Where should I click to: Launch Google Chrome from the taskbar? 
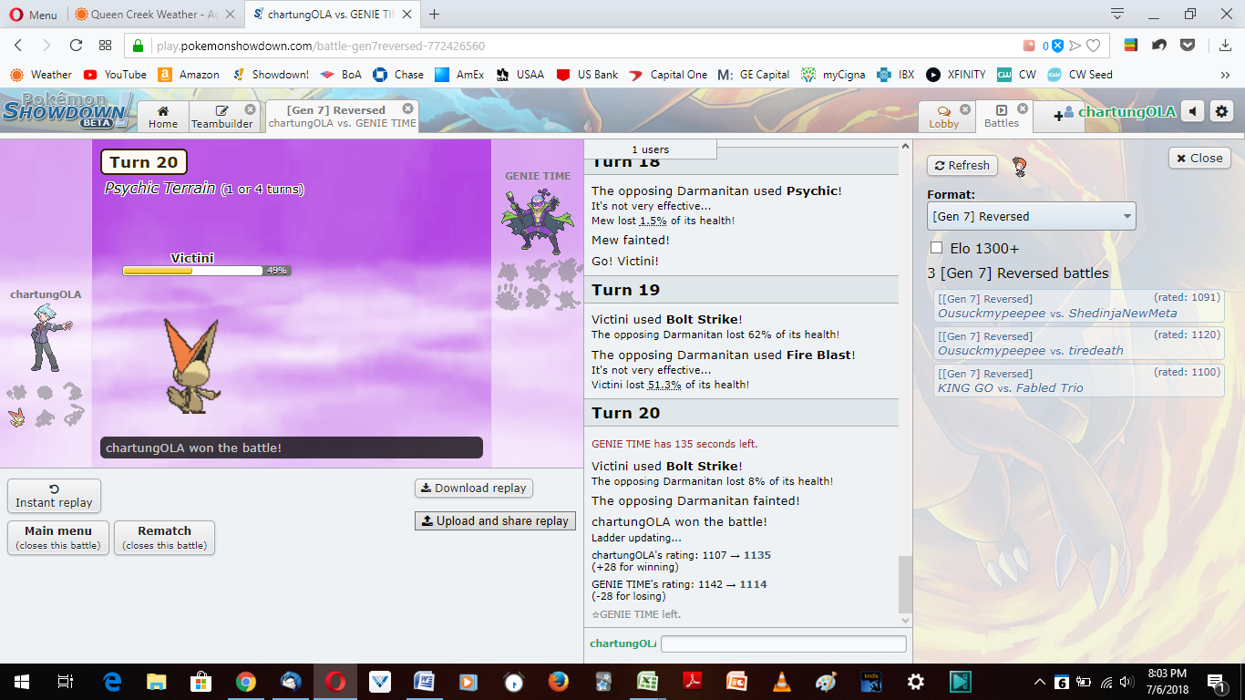(x=245, y=682)
